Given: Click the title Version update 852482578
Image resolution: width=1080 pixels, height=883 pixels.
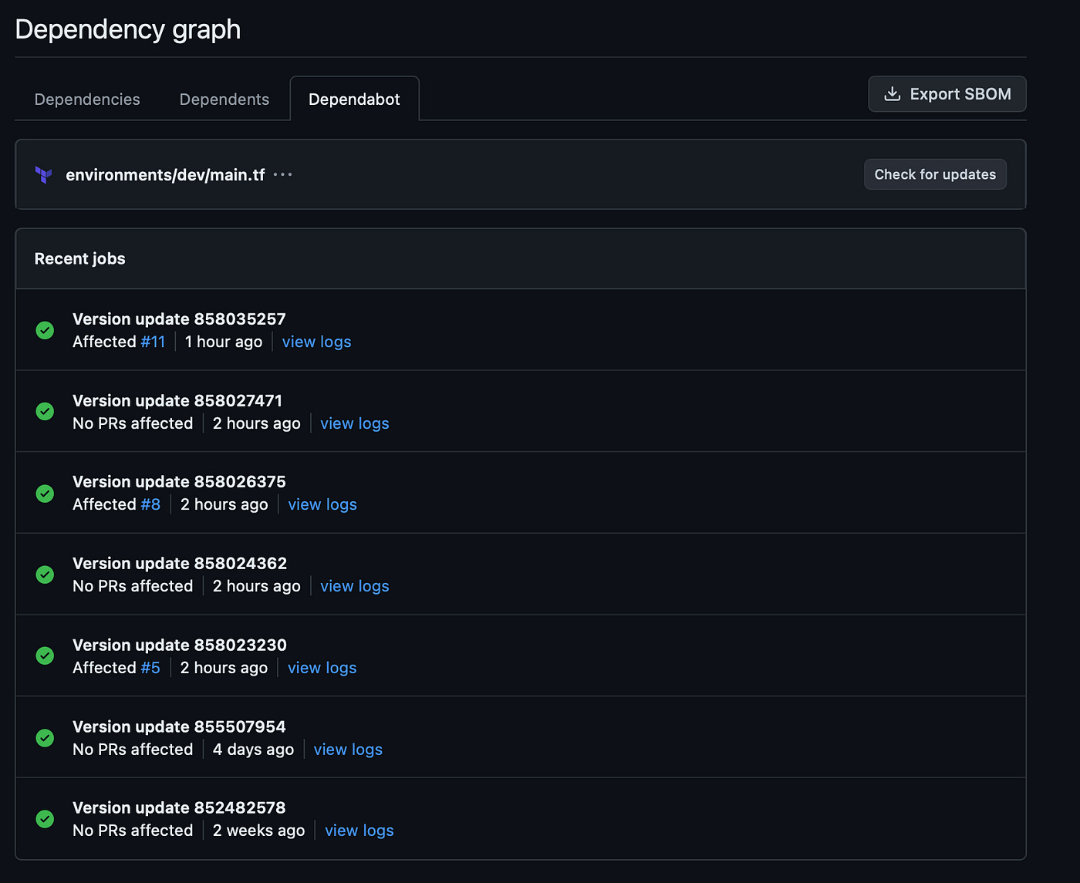Looking at the screenshot, I should [x=179, y=808].
